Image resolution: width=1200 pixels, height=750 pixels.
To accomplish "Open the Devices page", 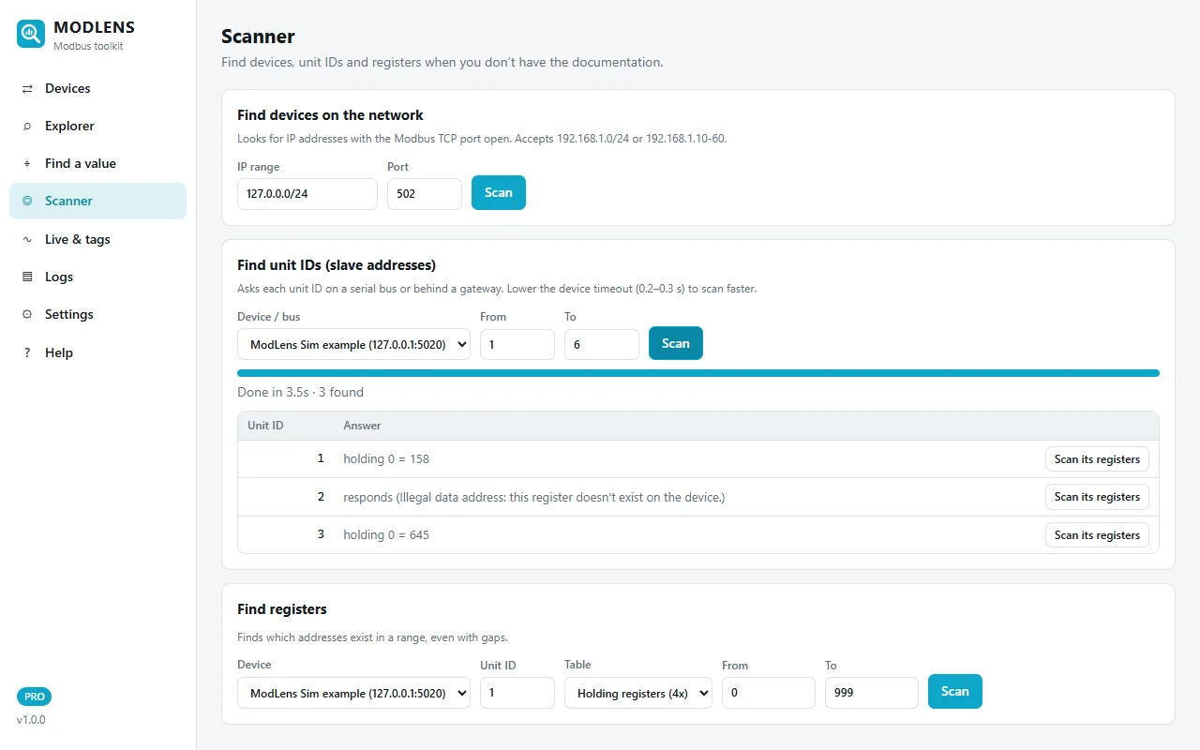I will [97, 88].
